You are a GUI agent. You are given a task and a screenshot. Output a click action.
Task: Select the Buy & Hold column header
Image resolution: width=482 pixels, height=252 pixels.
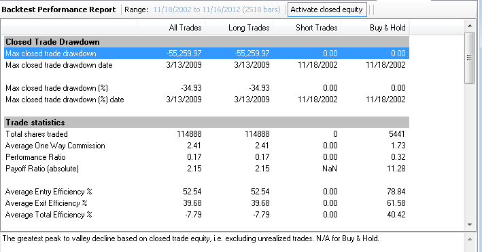(x=375, y=28)
